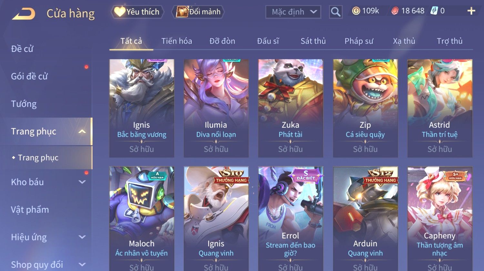Open the search magnifier icon

336,12
